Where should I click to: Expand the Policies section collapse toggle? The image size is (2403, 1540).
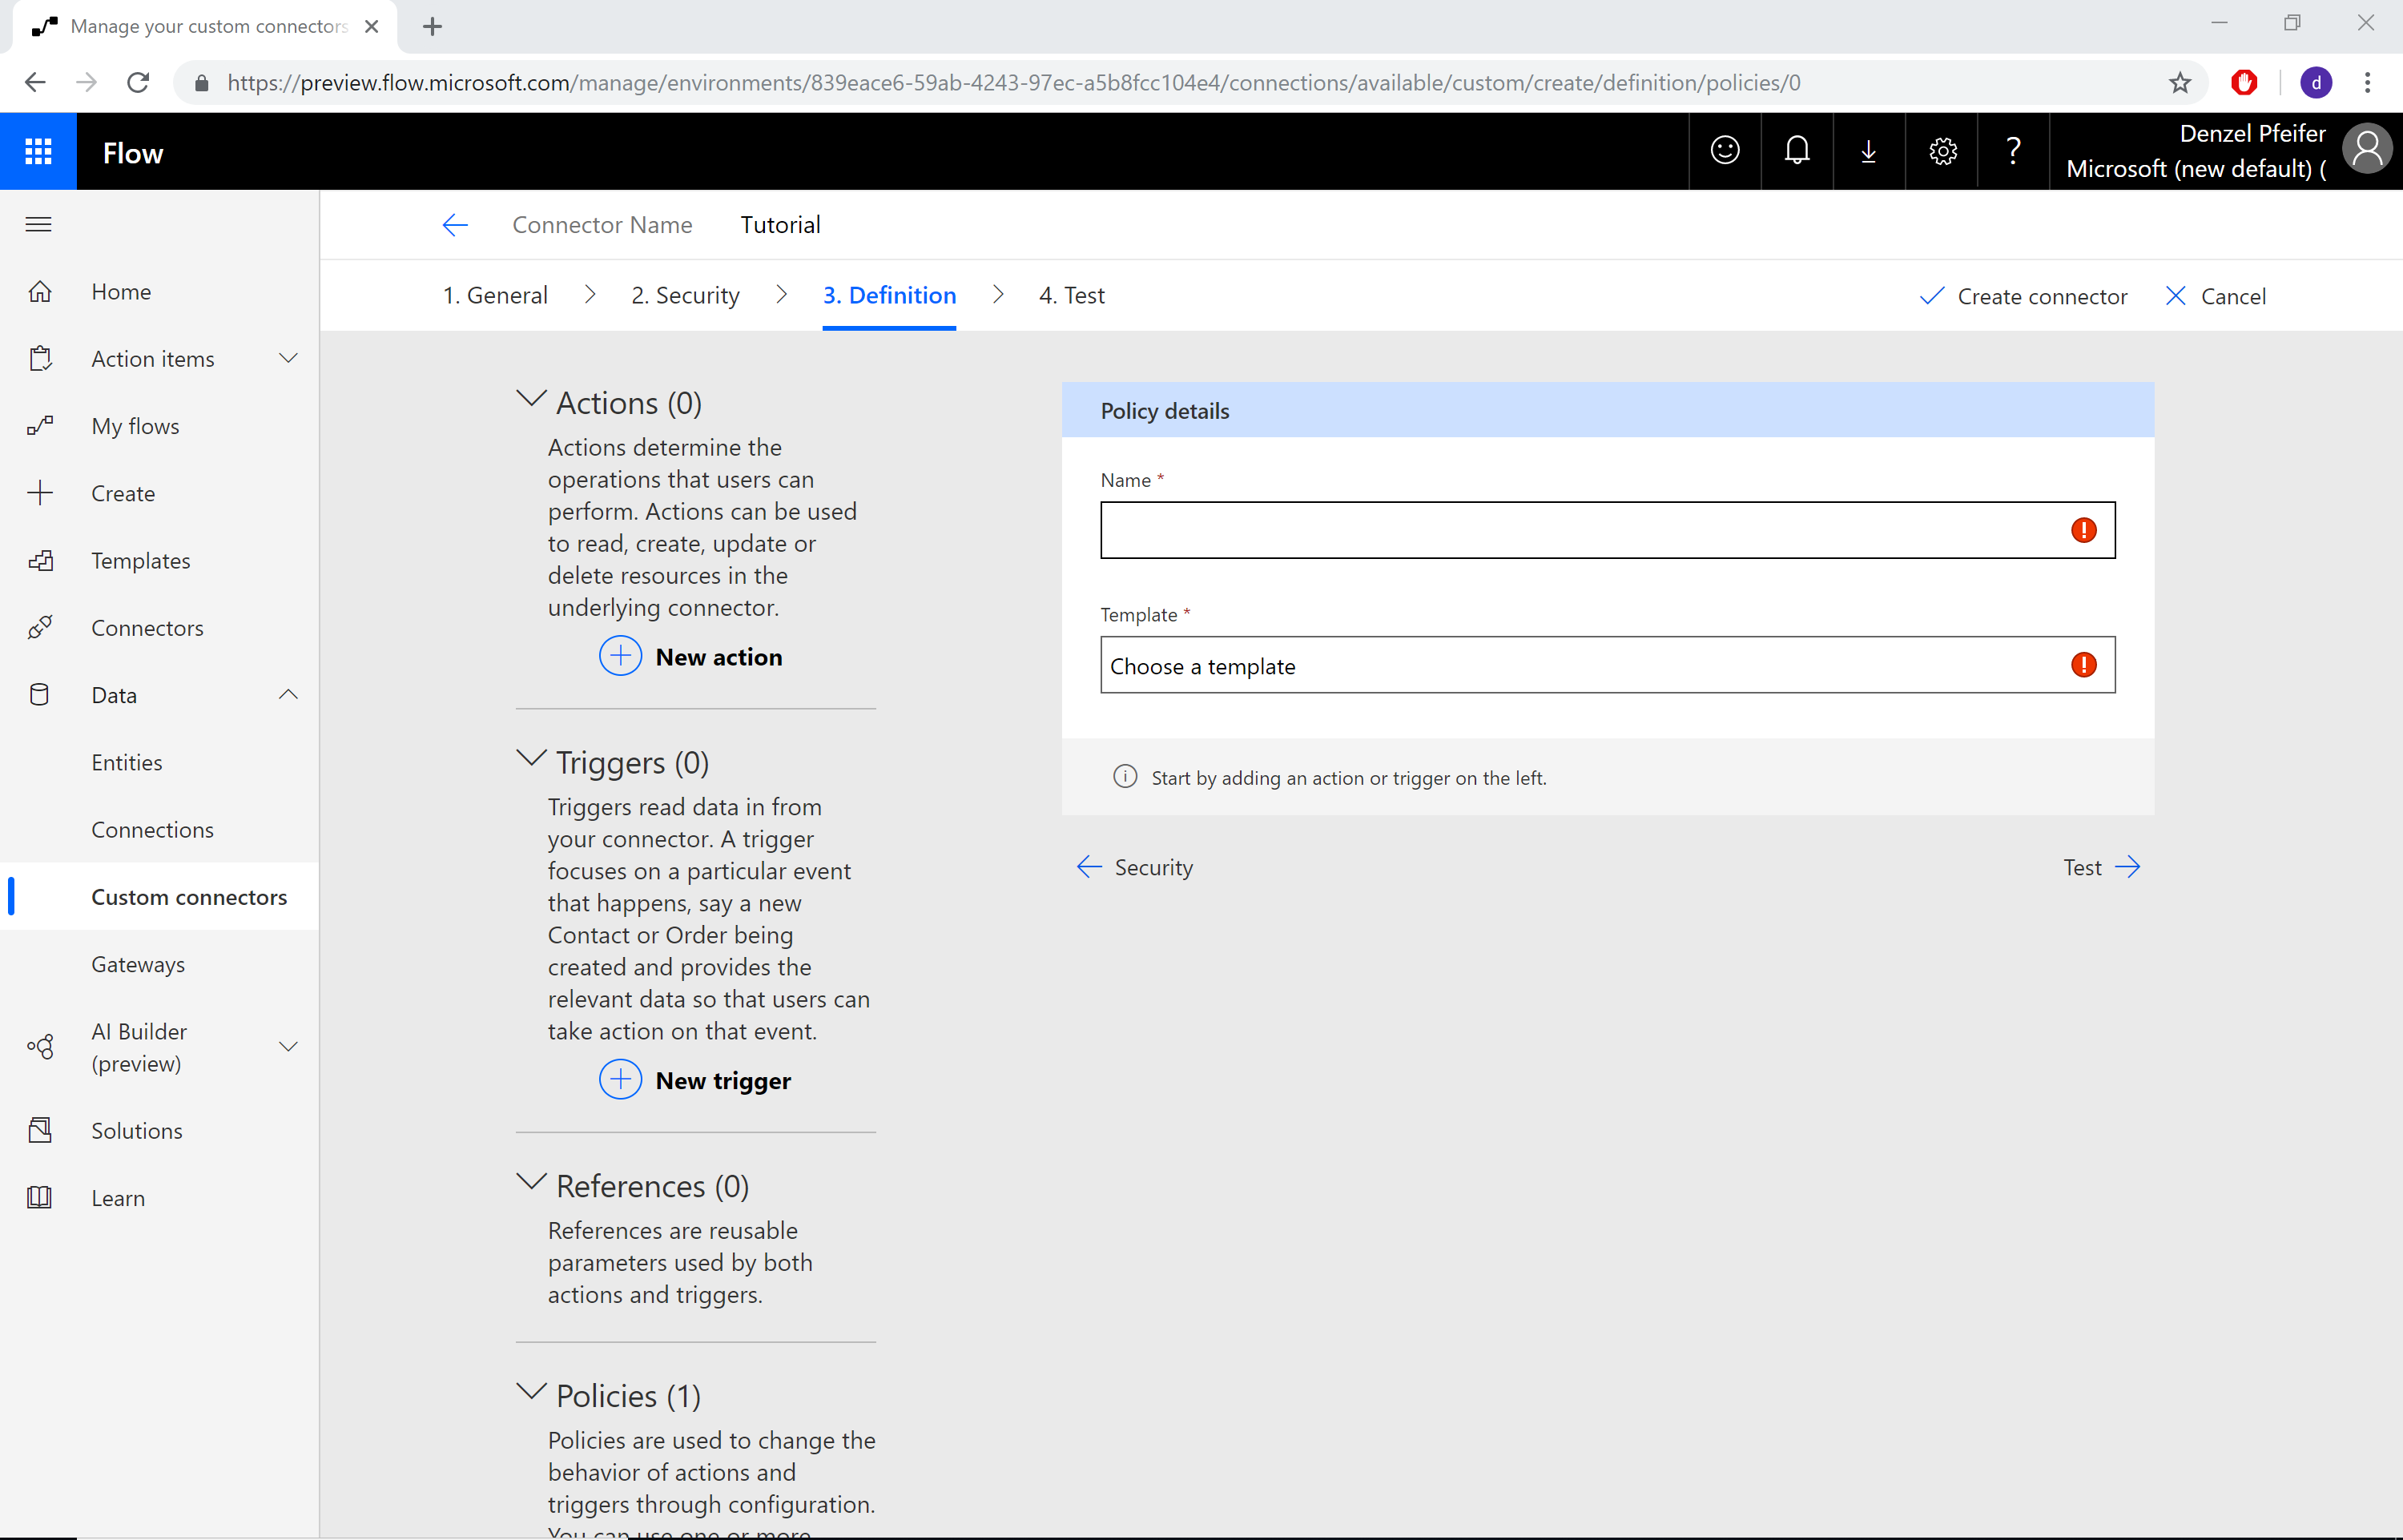531,1393
